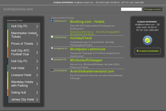166x111 pixels.
Task: Open chevron beside Hull City AFC Football Club
Action: click(x=37, y=52)
